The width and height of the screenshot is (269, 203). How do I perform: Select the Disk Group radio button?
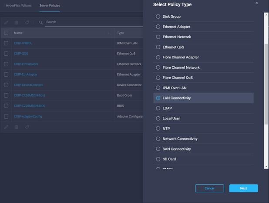click(158, 17)
